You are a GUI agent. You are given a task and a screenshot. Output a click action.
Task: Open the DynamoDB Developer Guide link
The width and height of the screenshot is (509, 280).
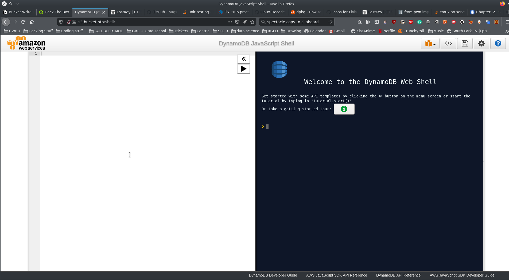pos(273,275)
